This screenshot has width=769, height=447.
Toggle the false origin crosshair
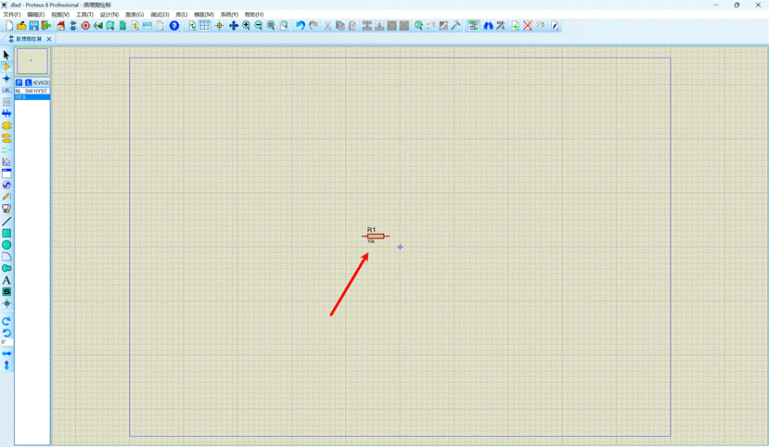click(219, 25)
